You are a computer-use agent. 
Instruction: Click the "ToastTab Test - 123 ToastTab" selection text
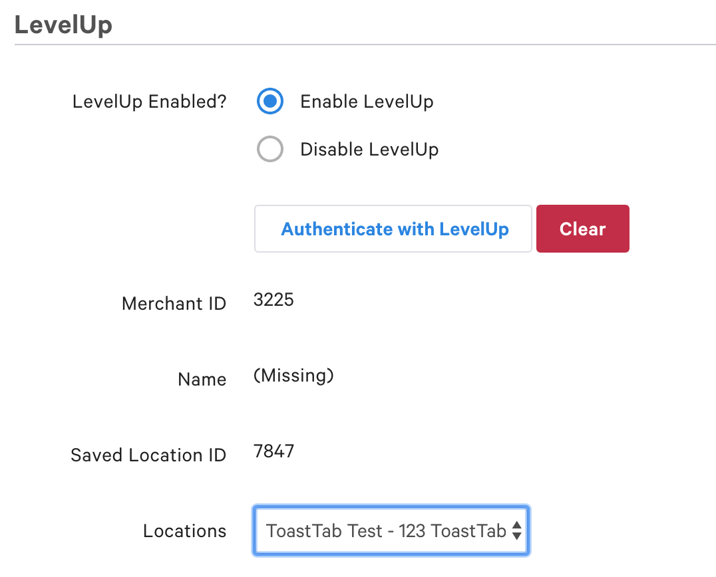click(x=386, y=530)
